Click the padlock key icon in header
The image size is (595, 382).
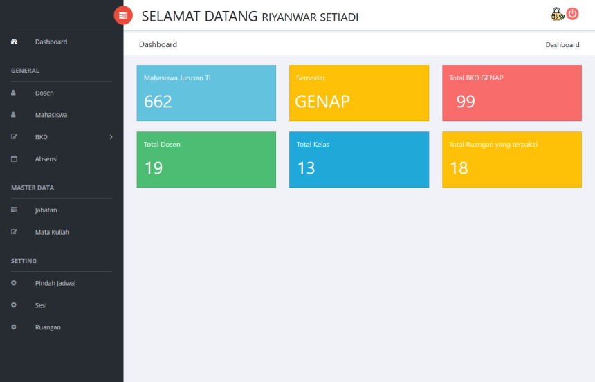[x=557, y=14]
